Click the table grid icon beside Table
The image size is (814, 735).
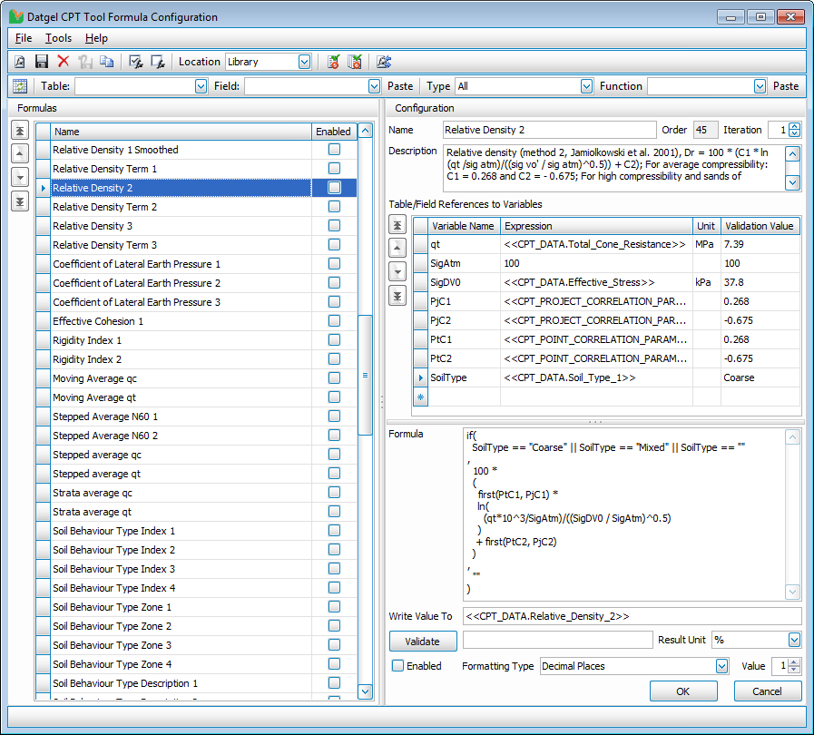coord(20,86)
